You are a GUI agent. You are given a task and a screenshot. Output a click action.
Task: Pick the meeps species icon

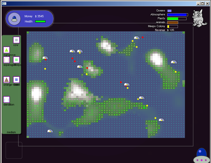pyautogui.click(x=16, y=60)
